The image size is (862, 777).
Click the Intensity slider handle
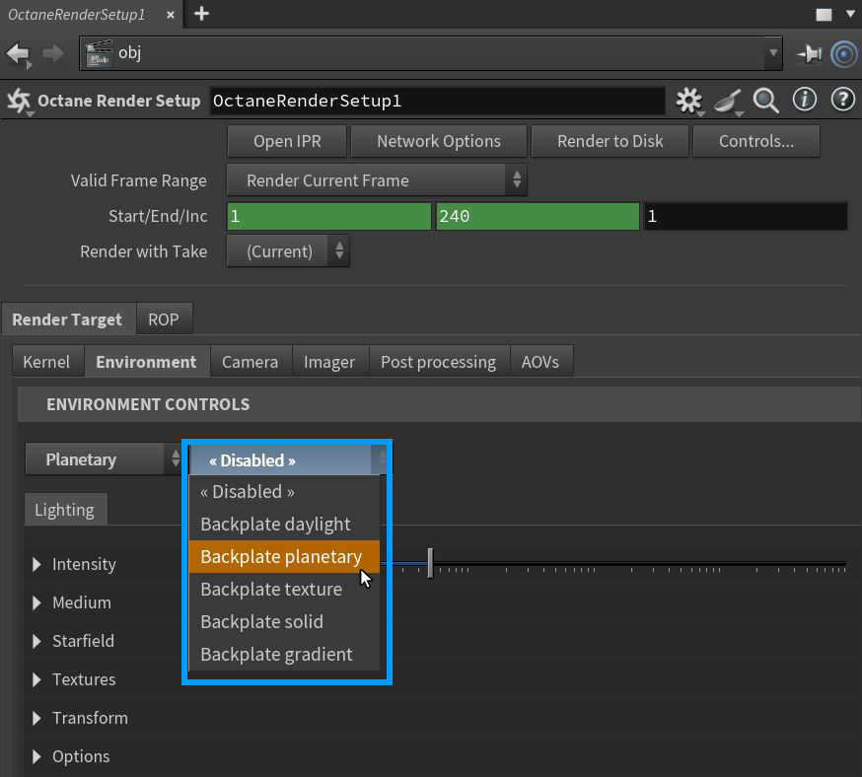coord(430,564)
